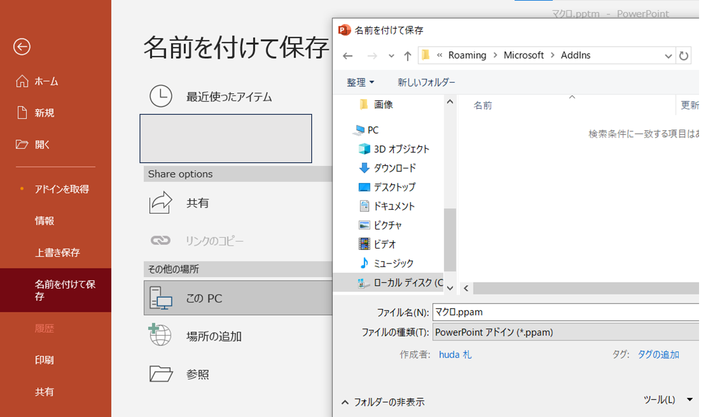Select 画像 folder in navigation tree
The image size is (719, 417).
(x=383, y=105)
